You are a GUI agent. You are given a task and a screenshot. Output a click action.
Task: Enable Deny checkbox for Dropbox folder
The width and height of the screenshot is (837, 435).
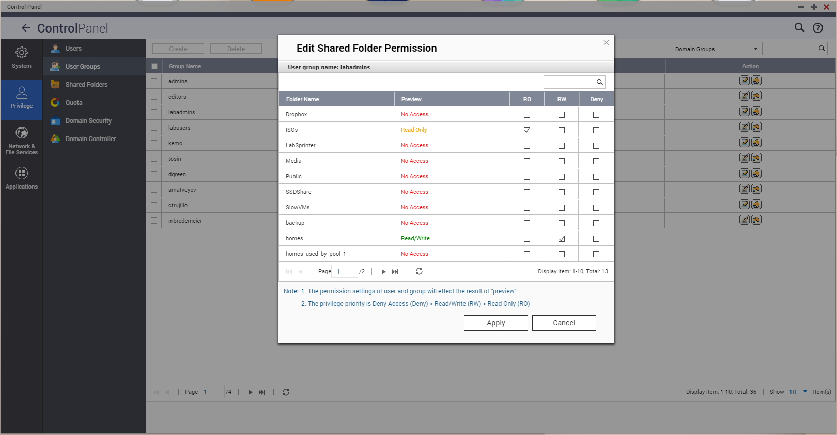tap(596, 115)
